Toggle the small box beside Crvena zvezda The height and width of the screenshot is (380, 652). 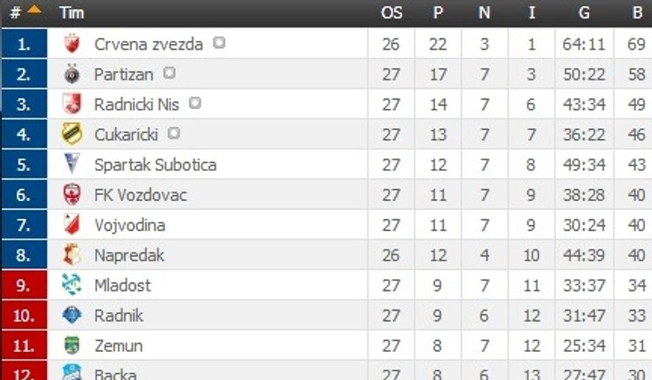click(x=219, y=43)
